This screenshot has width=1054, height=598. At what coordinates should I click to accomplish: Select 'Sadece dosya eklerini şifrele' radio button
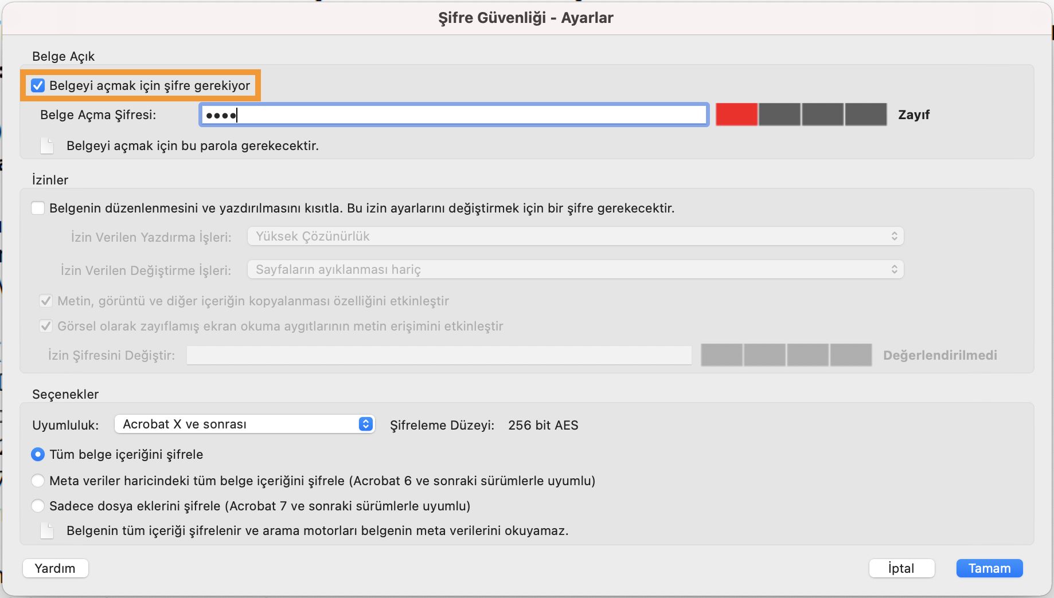[x=38, y=506]
